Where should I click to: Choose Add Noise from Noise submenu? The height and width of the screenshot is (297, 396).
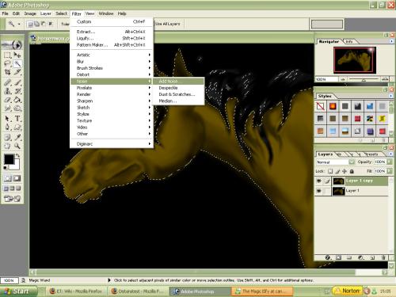pos(178,82)
